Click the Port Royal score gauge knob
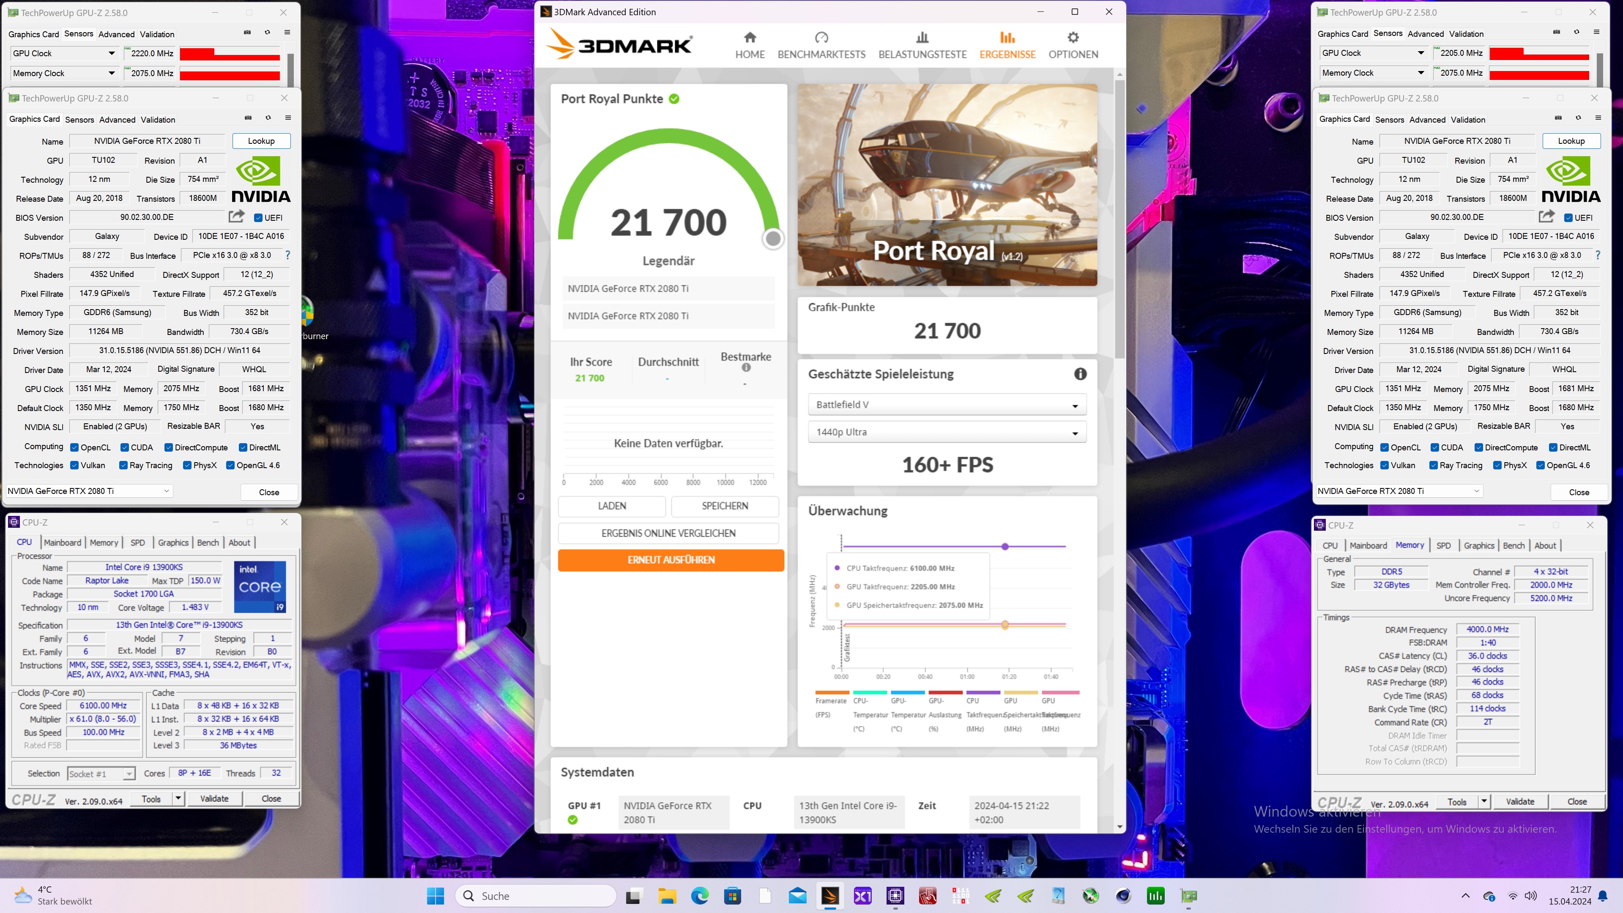Screen dimensions: 1623x913 pos(773,239)
